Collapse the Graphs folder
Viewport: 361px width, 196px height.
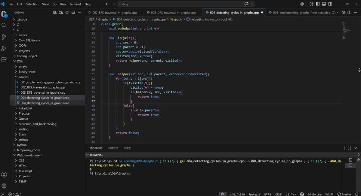tap(16, 77)
